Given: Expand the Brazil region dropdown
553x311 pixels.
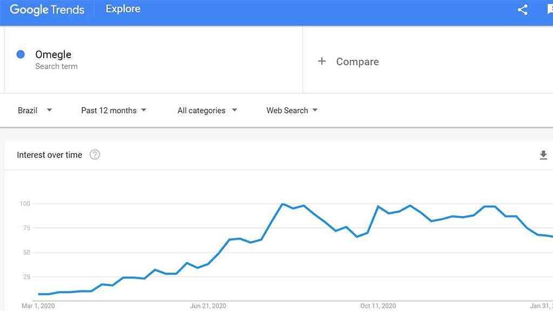Looking at the screenshot, I should click(35, 110).
